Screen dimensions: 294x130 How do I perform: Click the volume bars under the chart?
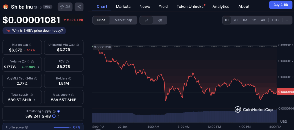click(x=185, y=116)
